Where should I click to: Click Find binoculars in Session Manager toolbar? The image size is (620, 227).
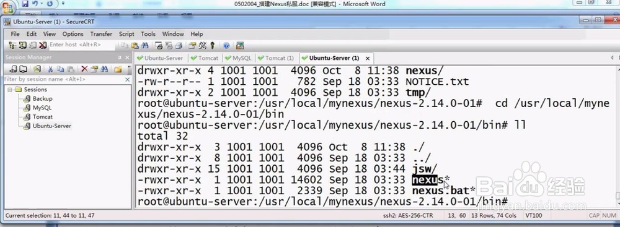pyautogui.click(x=104, y=69)
